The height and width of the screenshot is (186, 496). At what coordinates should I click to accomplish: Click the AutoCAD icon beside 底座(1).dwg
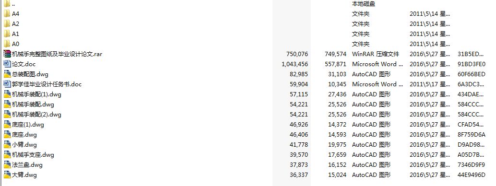pos(7,125)
